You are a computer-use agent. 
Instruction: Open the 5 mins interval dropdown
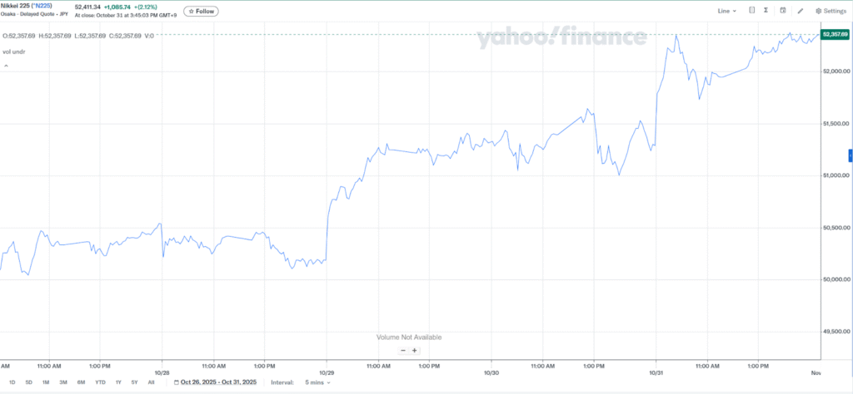click(317, 382)
